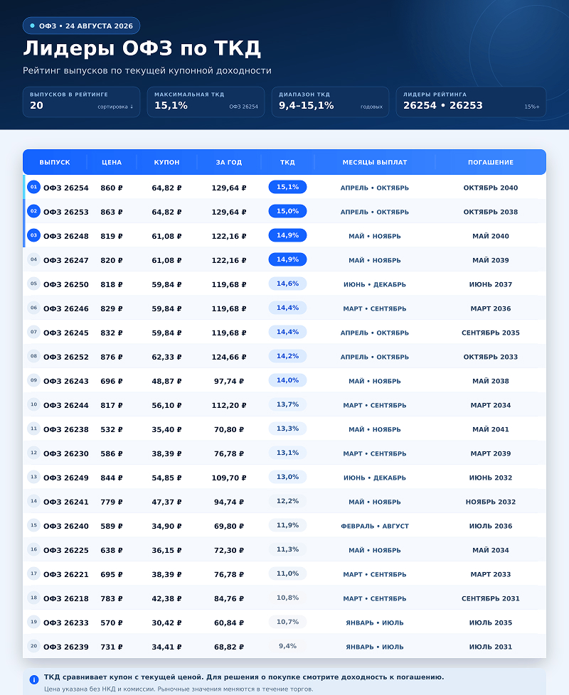Click the 15,0% ТКД badge
The height and width of the screenshot is (695, 569).
coord(287,211)
